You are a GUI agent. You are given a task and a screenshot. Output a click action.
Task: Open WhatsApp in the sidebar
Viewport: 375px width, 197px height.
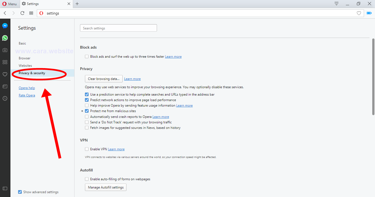5,38
